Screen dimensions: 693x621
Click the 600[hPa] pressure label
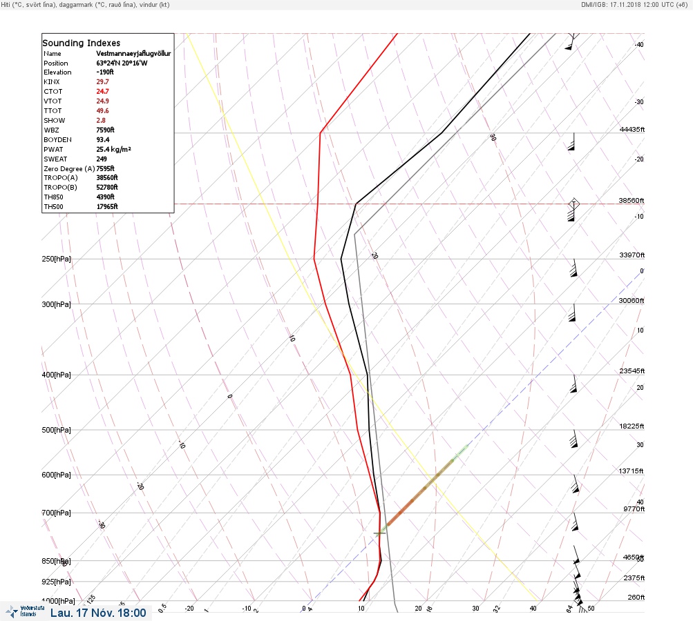(56, 475)
